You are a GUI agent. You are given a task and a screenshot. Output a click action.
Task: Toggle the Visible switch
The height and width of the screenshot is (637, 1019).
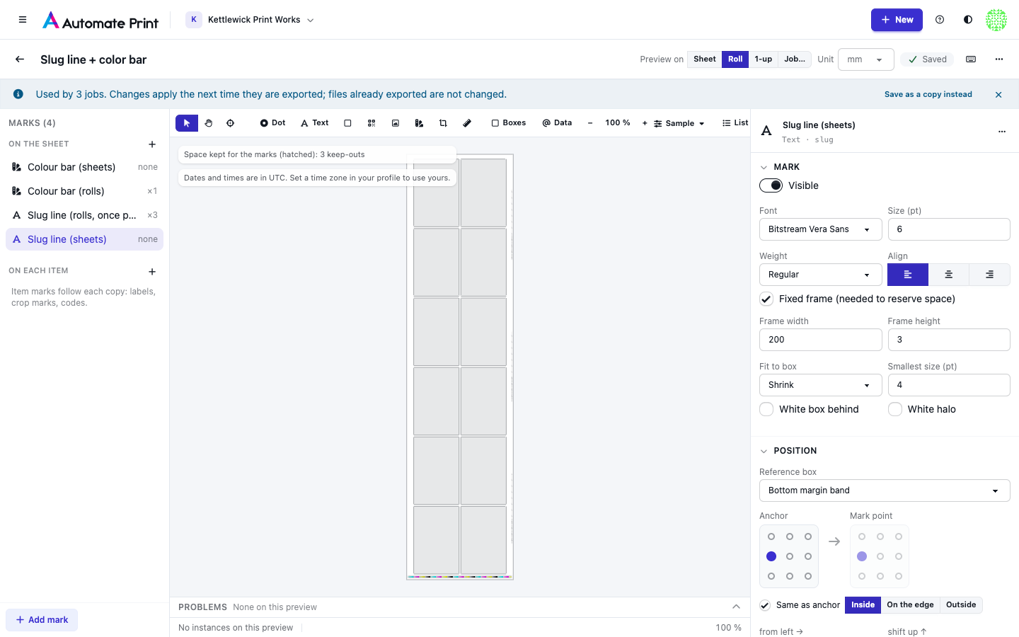coord(771,185)
